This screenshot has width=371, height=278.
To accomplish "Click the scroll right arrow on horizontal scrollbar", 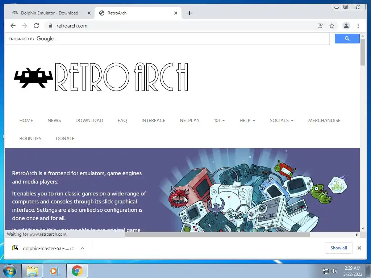I will click(x=357, y=235).
